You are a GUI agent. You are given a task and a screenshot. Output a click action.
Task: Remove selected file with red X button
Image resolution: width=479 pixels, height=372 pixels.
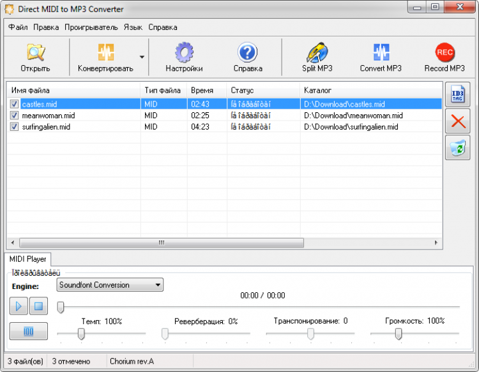pyautogui.click(x=458, y=121)
